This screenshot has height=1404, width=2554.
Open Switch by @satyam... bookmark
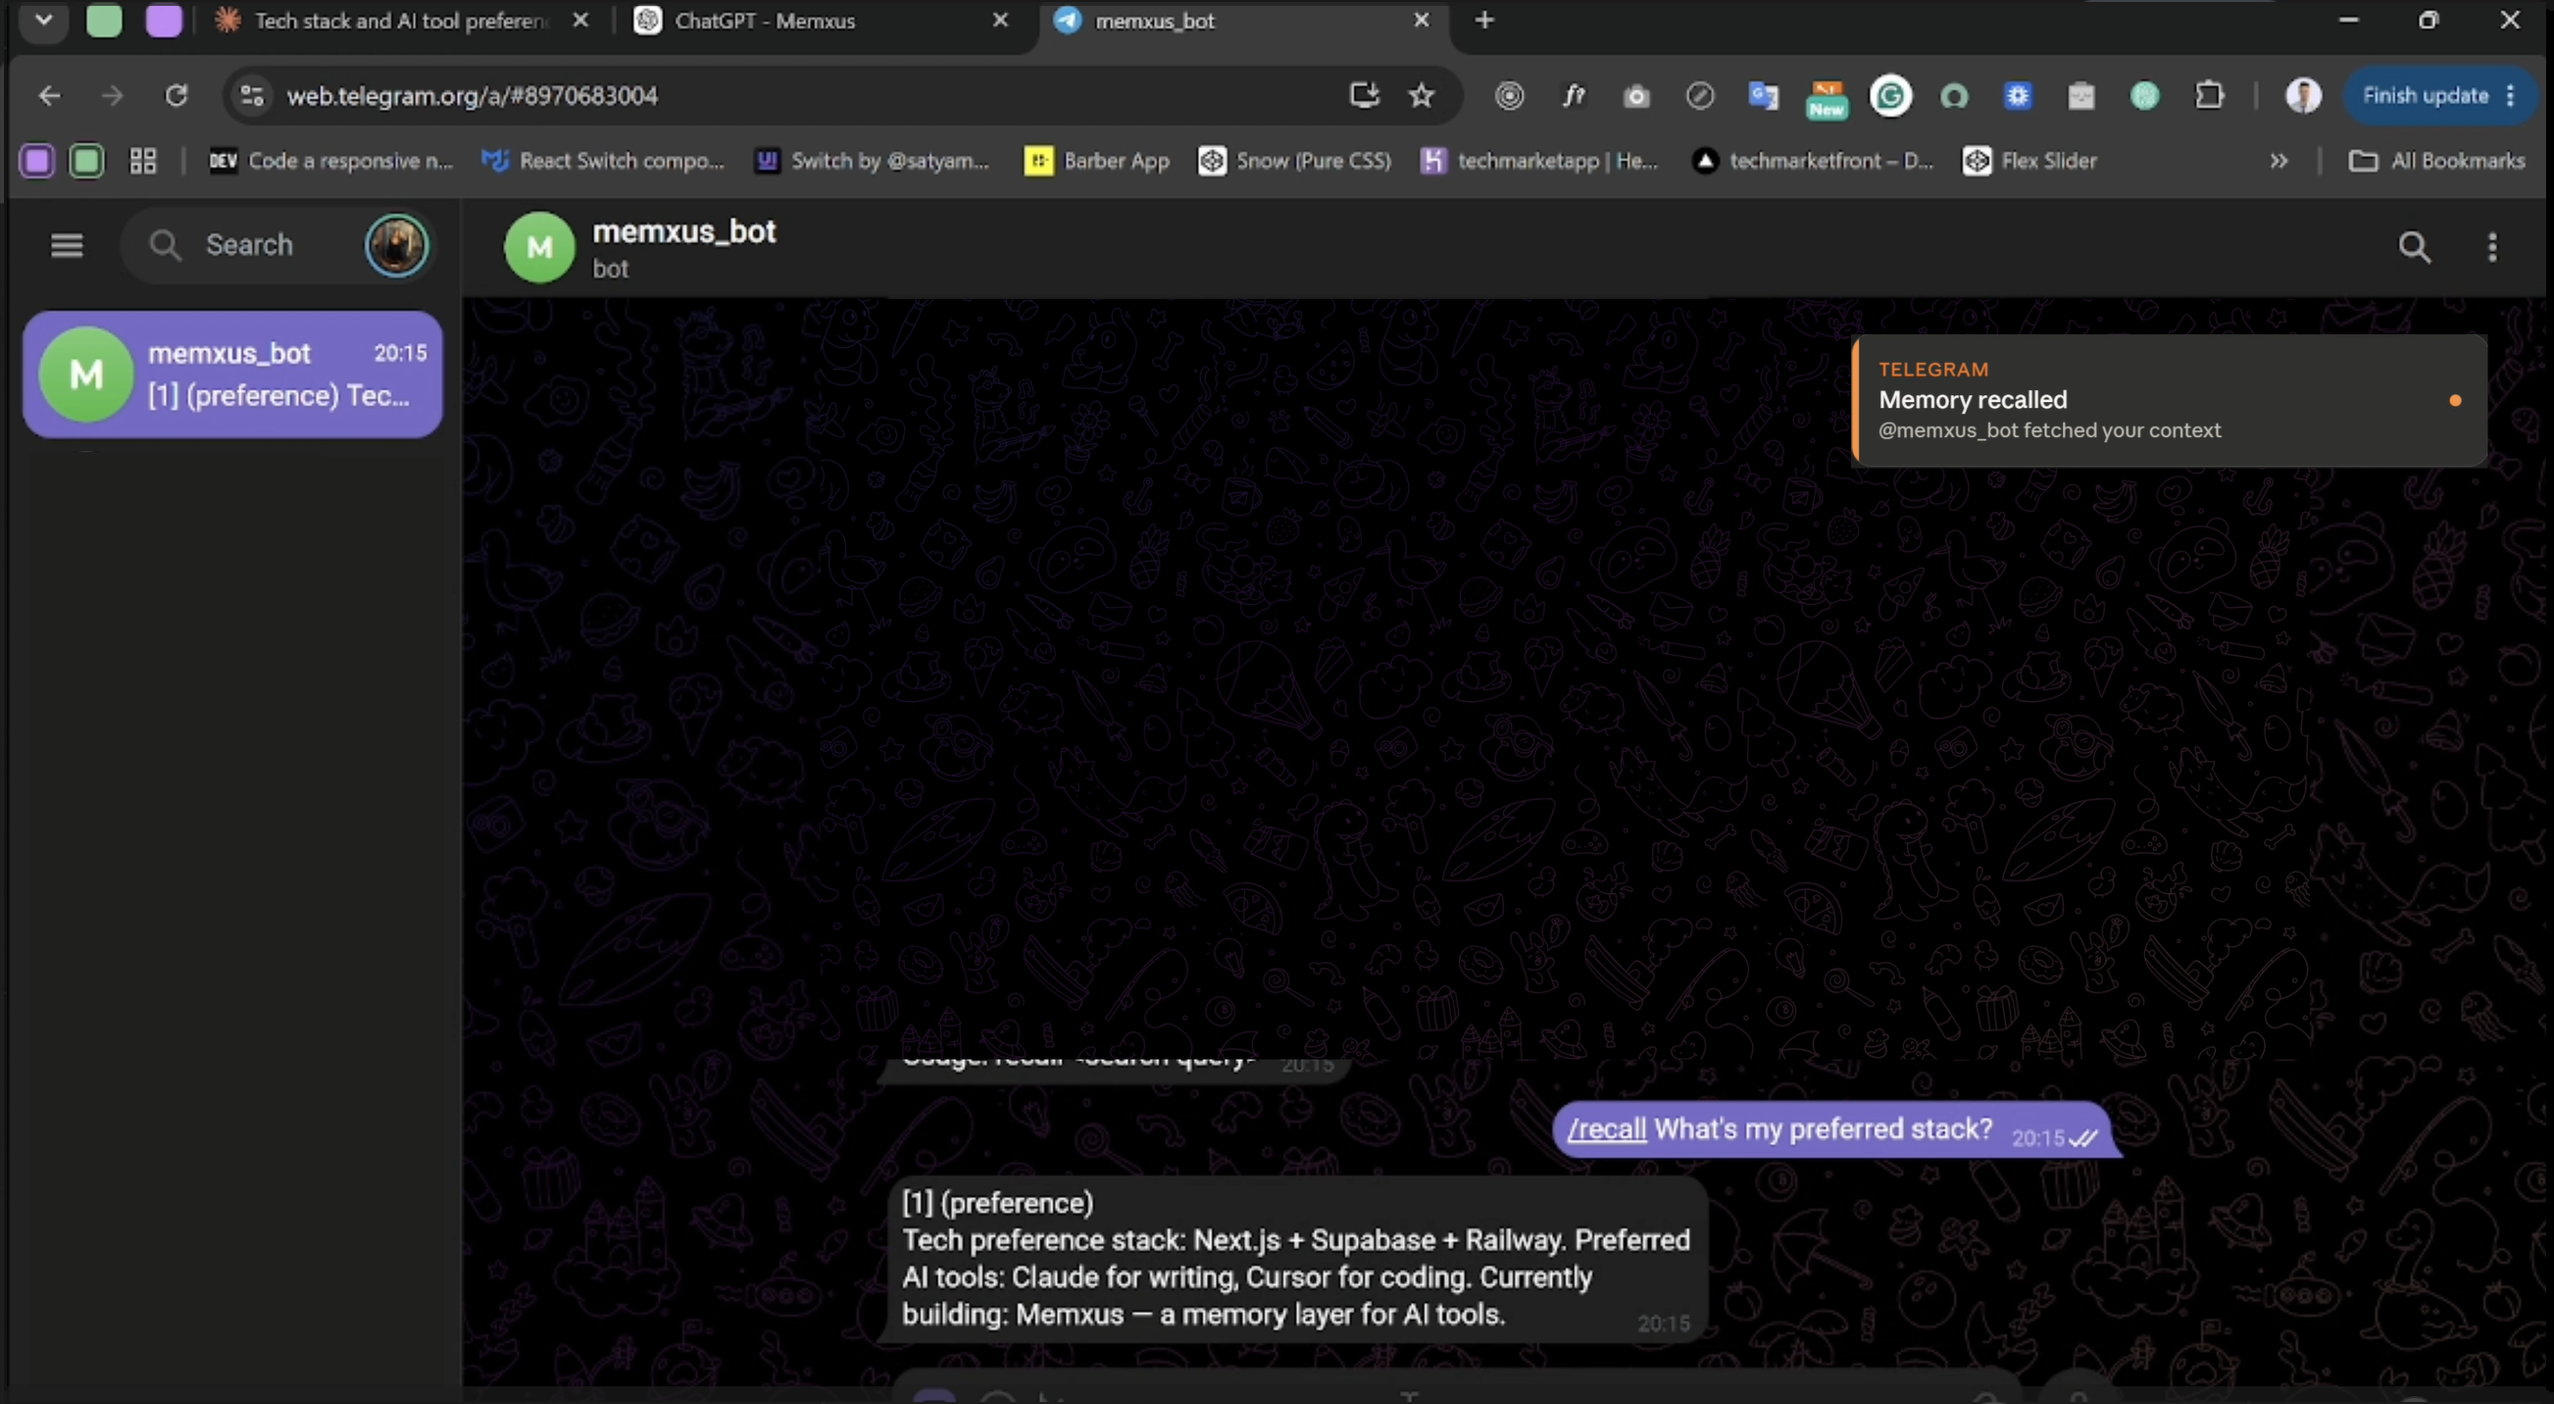coord(873,161)
